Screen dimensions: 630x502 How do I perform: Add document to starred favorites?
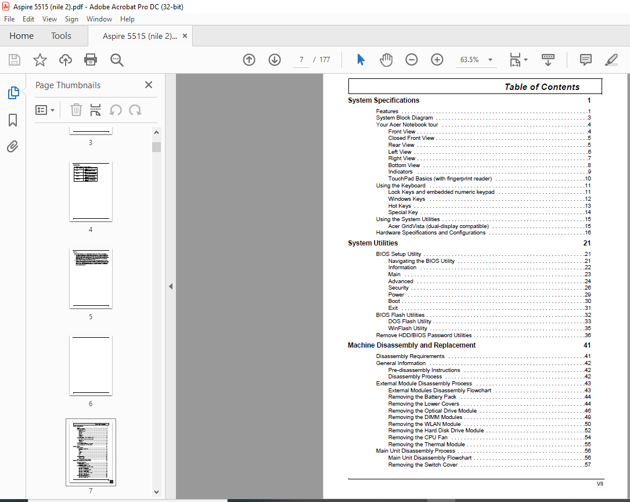[x=40, y=60]
